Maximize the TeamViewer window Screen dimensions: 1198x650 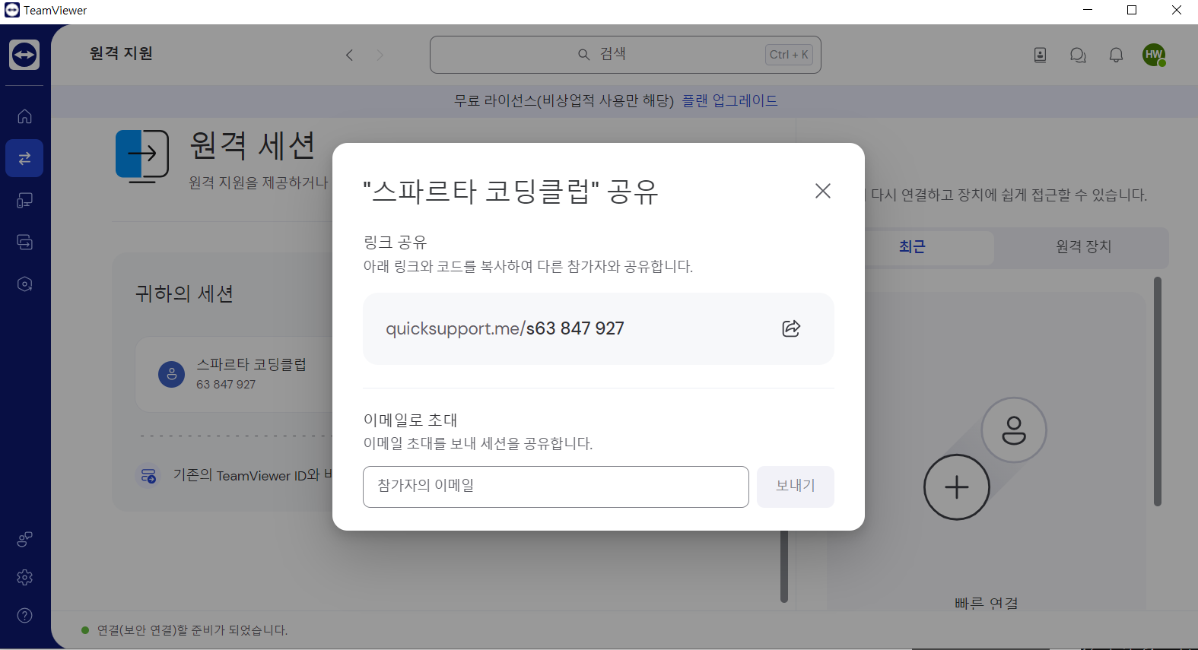tap(1132, 10)
